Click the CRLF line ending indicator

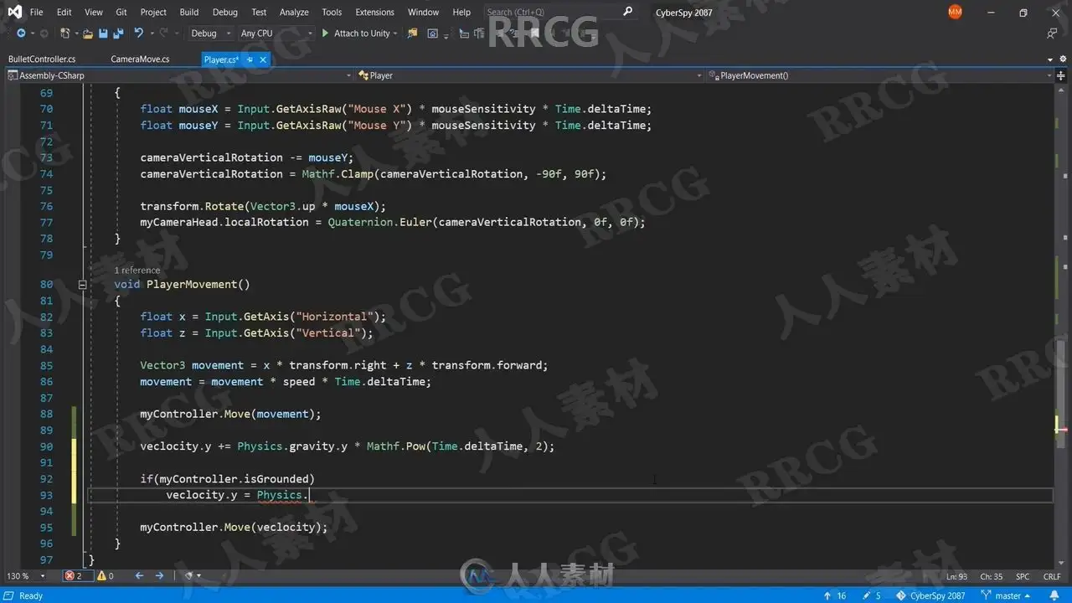pyautogui.click(x=1051, y=576)
